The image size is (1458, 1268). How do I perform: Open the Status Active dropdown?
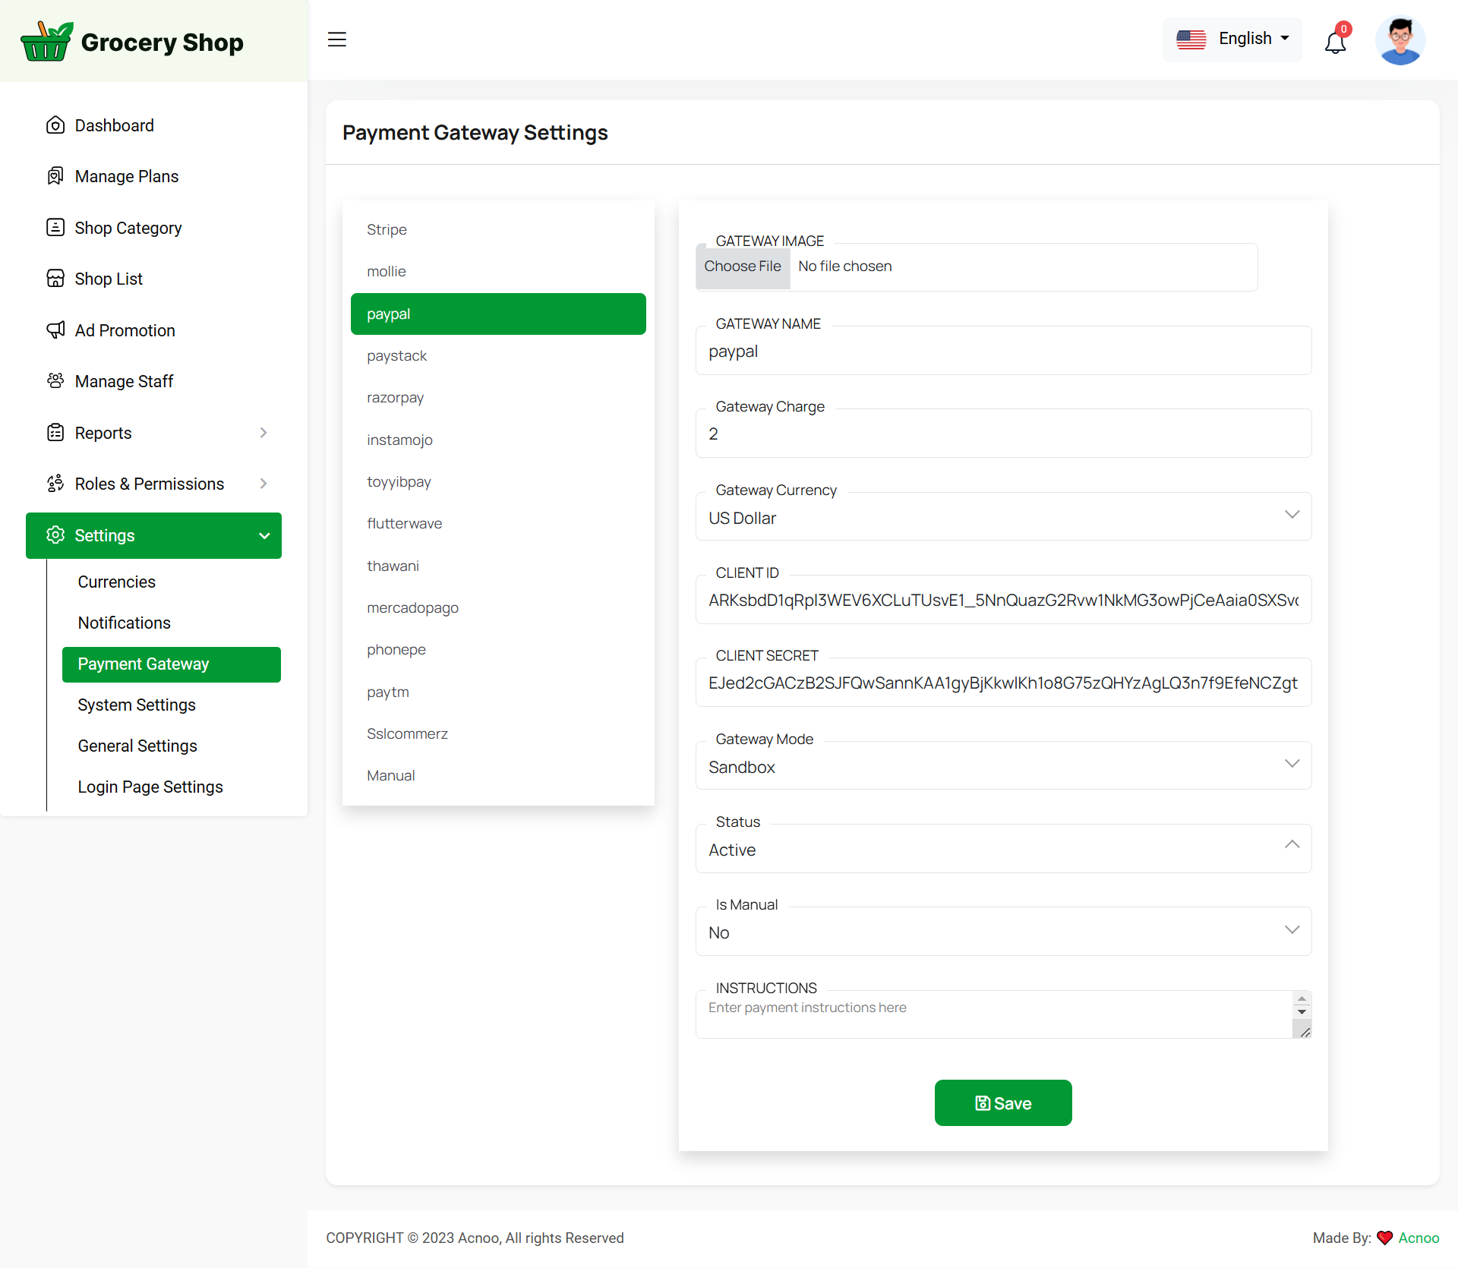tap(1002, 850)
